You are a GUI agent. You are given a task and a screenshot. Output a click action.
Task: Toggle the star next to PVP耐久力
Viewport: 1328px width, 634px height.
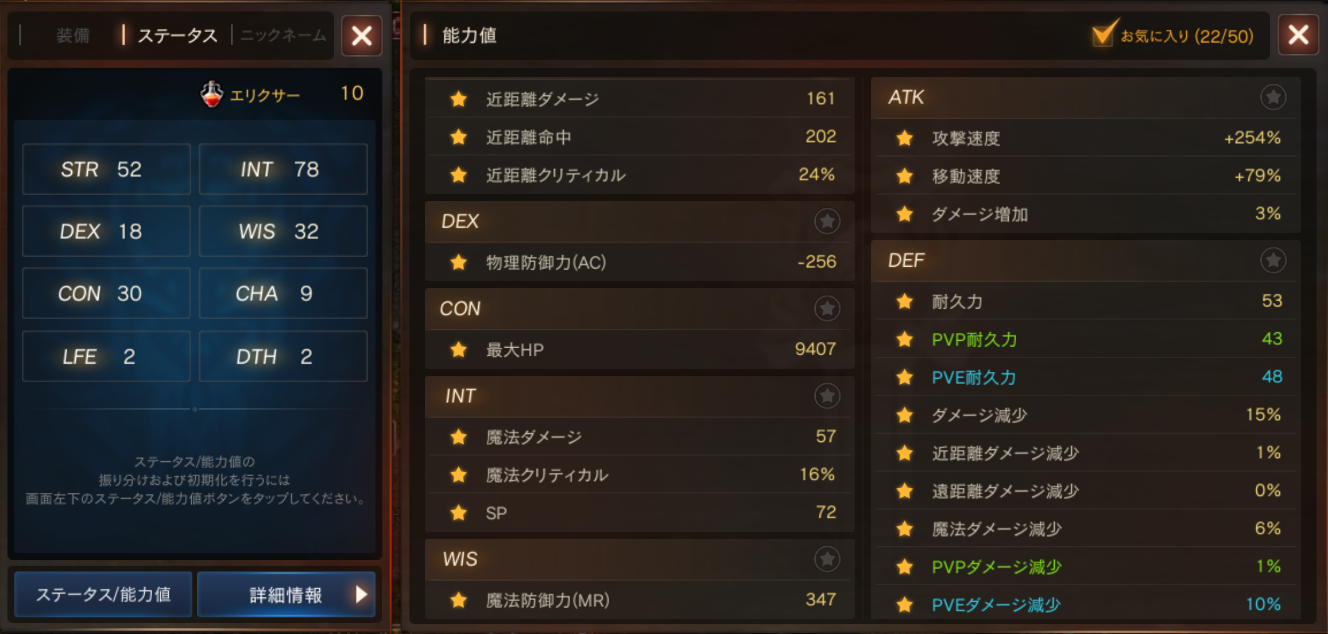click(x=905, y=339)
